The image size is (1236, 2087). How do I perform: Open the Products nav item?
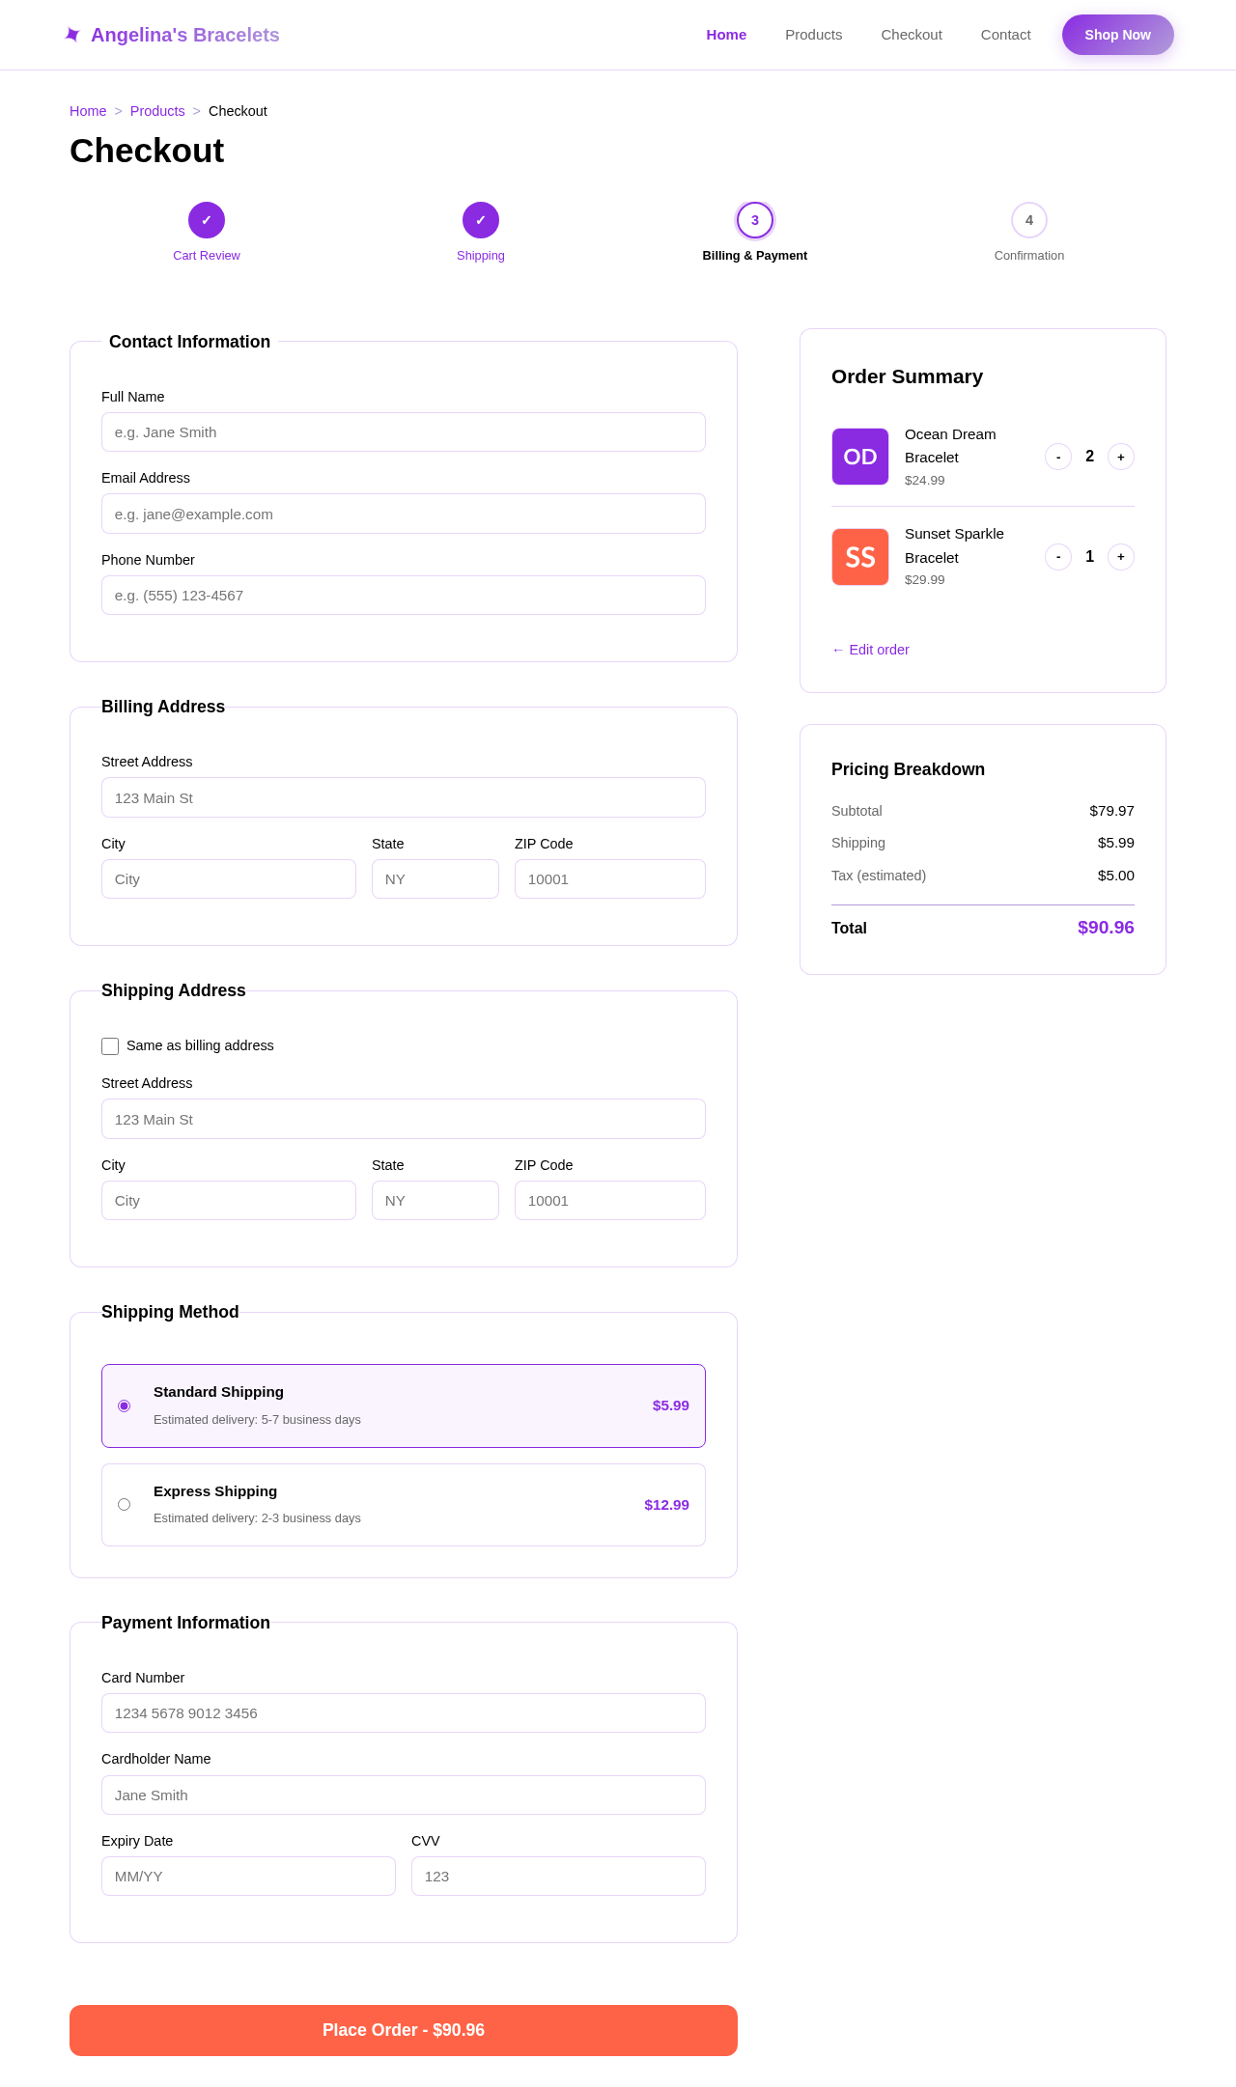814,35
